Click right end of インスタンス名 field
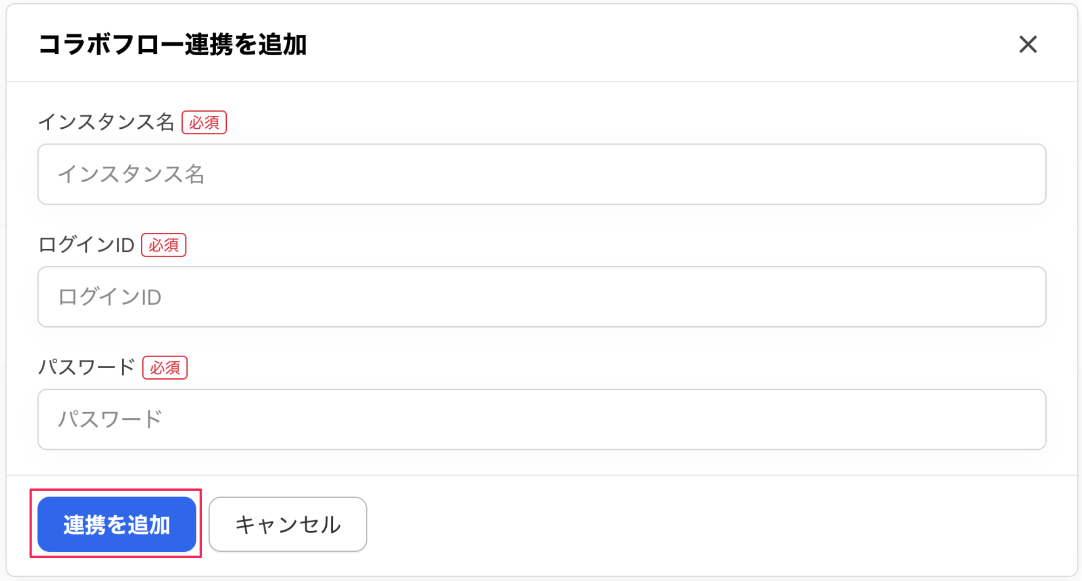The image size is (1082, 581). 1013,174
